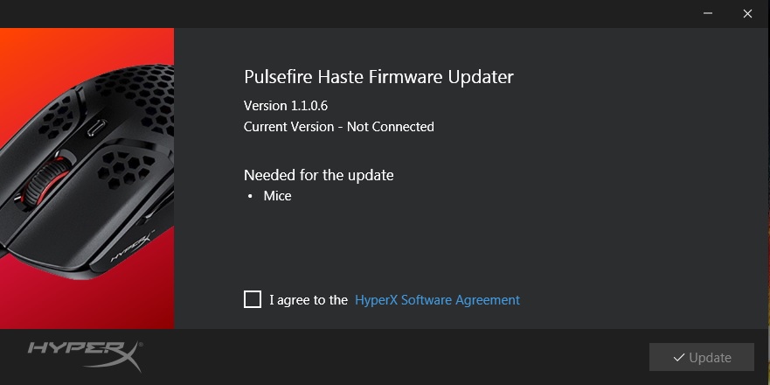The height and width of the screenshot is (385, 770).
Task: Open the HyperX Software Agreement link
Action: (x=437, y=300)
